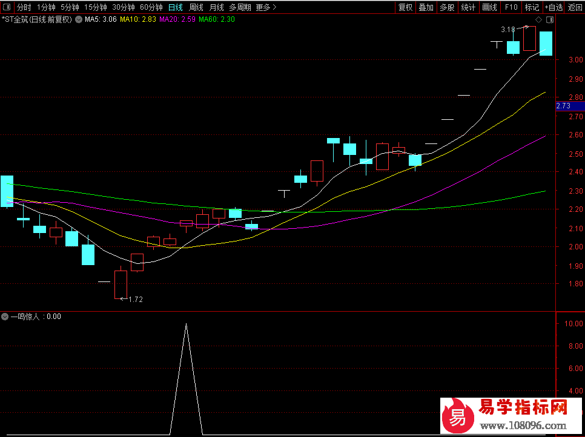Image resolution: width=585 pixels, height=437 pixels.
Task: Click the 标记 mark button
Action: pos(532,7)
